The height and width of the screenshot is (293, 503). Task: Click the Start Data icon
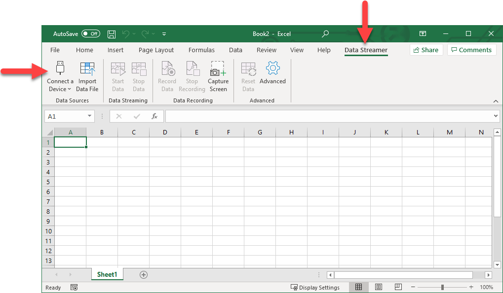pos(118,68)
